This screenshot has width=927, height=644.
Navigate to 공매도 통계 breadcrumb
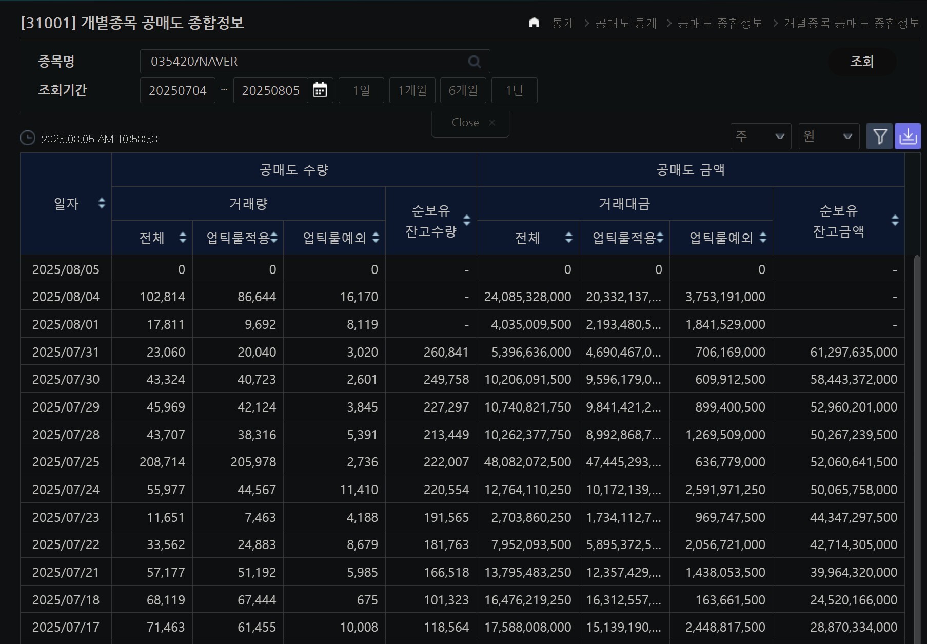[x=625, y=23]
